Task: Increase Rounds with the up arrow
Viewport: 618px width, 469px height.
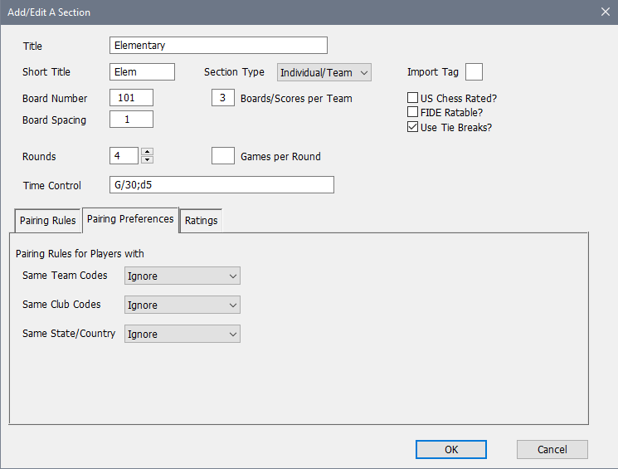Action: tap(147, 152)
